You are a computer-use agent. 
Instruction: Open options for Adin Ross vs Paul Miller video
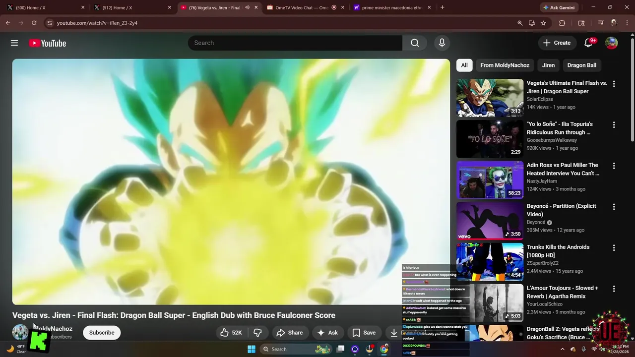pos(614,166)
